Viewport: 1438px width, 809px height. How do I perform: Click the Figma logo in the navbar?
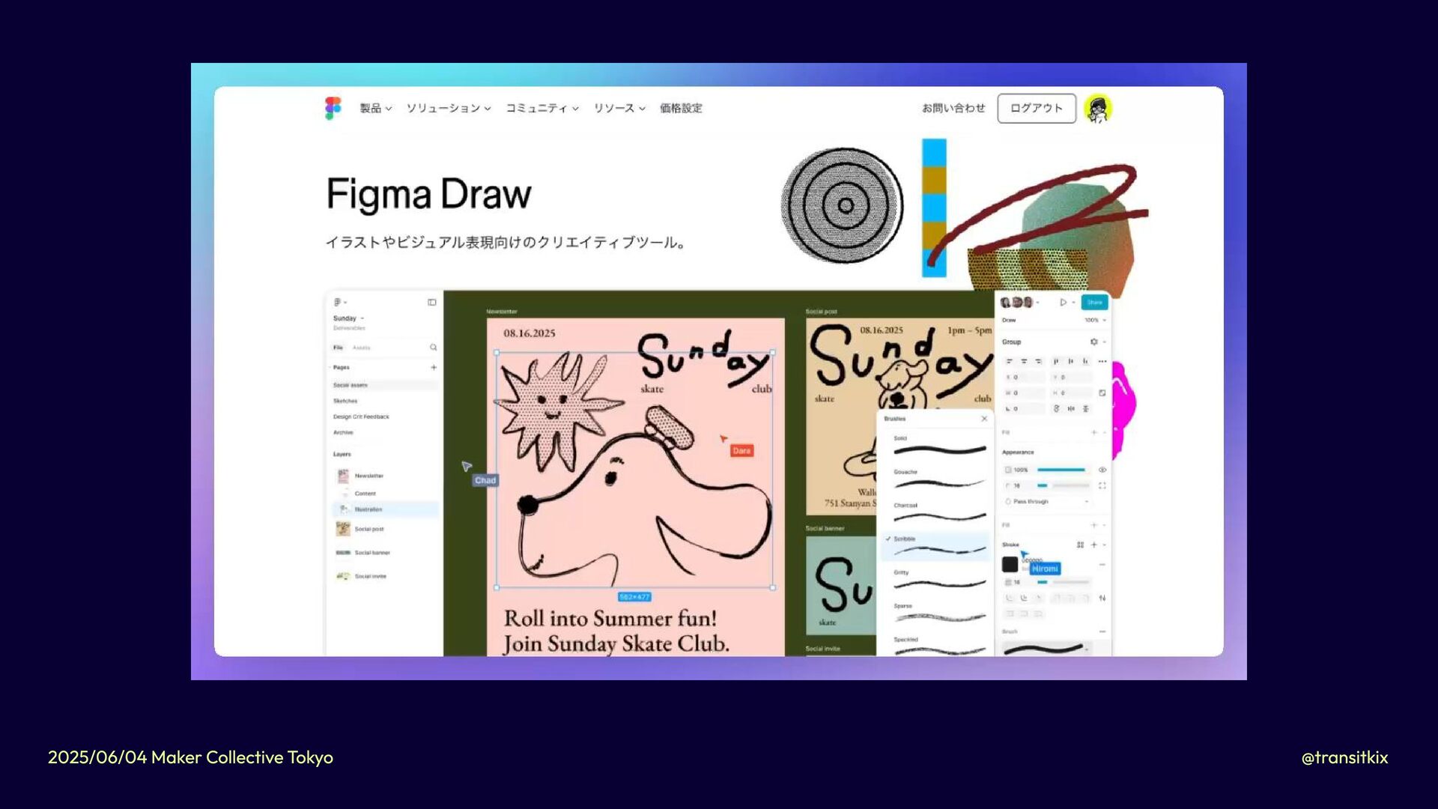coord(333,108)
